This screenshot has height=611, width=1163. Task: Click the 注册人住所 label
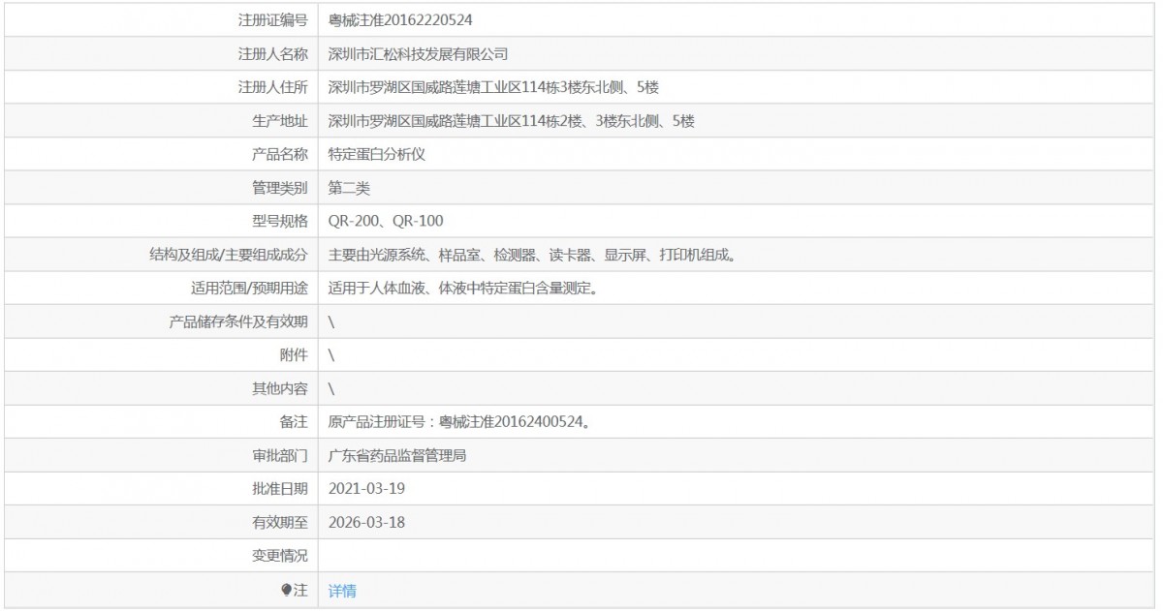[273, 87]
